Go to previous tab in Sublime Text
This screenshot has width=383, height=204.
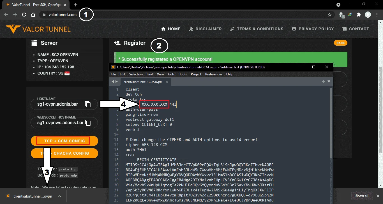[x=113, y=82]
